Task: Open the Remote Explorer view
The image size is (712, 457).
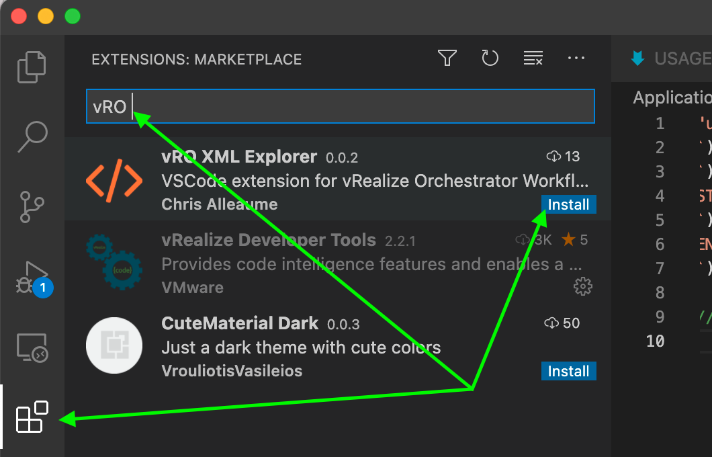Action: [x=32, y=347]
